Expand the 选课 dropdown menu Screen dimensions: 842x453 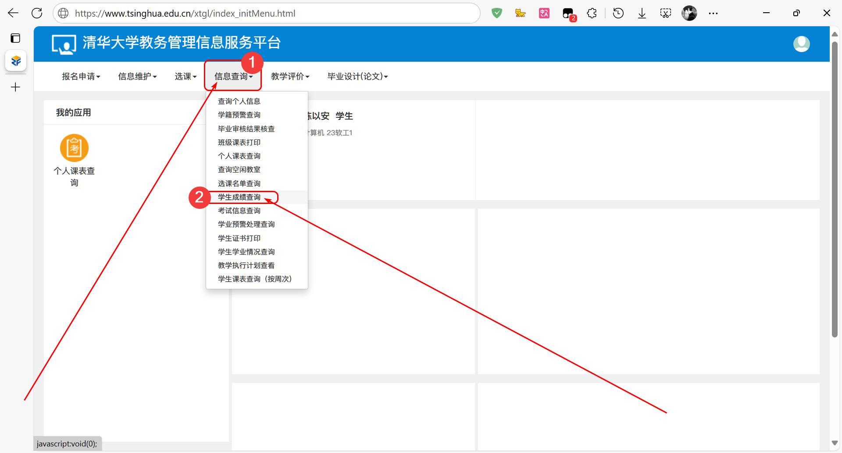click(x=186, y=76)
